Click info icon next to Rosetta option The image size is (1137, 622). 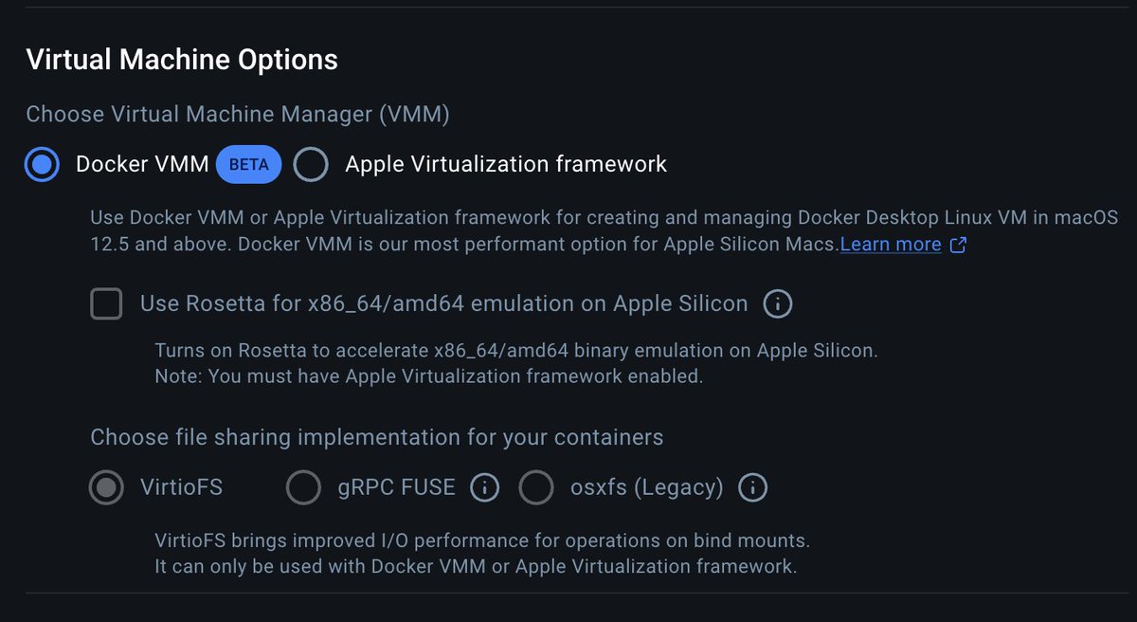(x=778, y=304)
